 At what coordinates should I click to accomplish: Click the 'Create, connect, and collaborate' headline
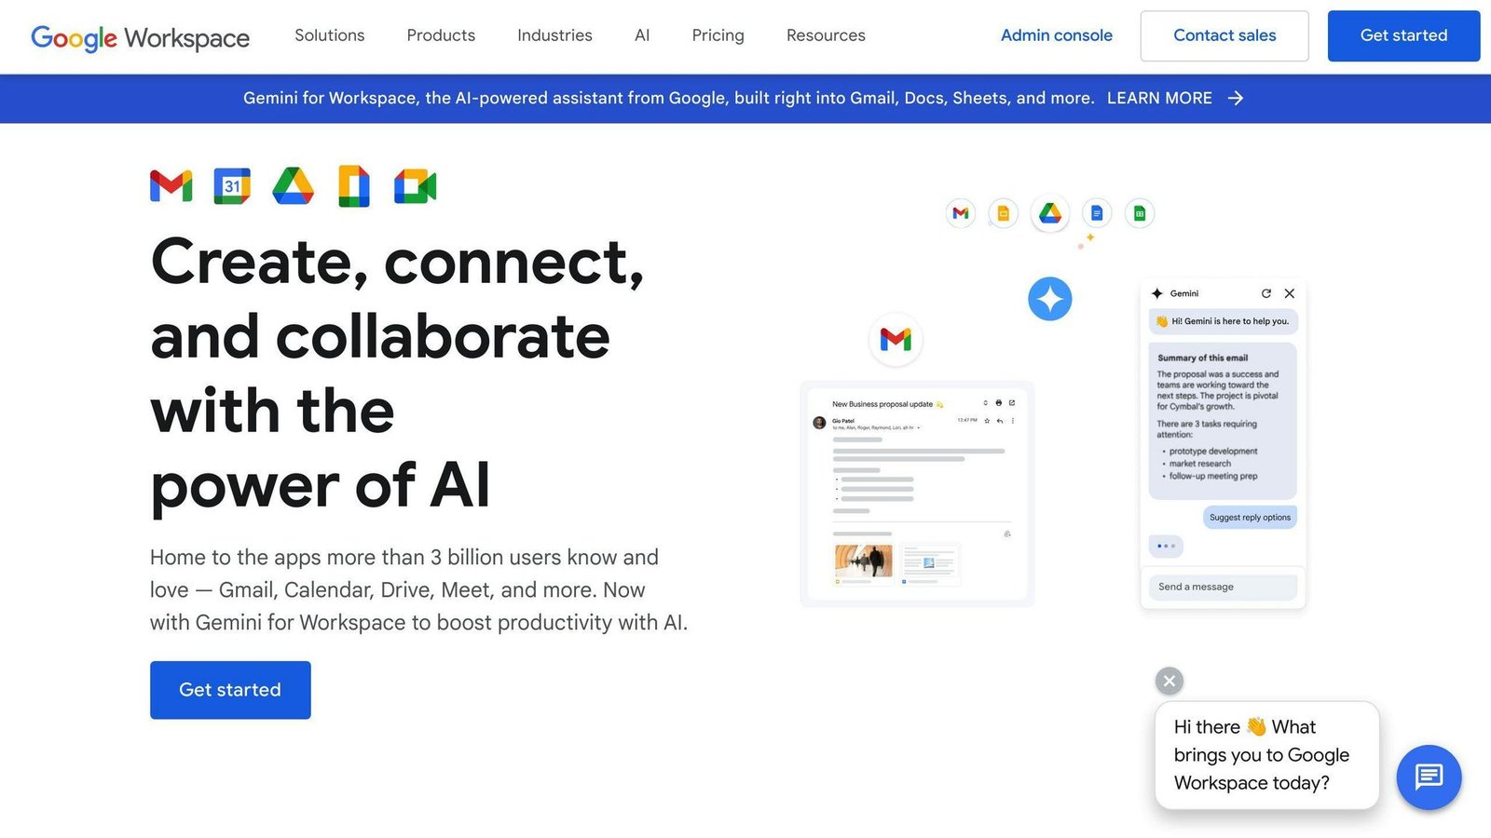[x=398, y=372]
